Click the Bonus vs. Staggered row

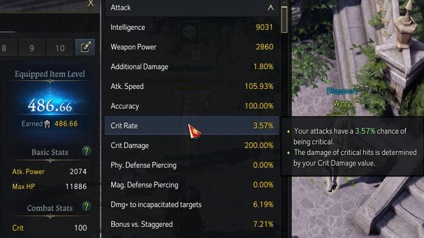[x=192, y=224]
